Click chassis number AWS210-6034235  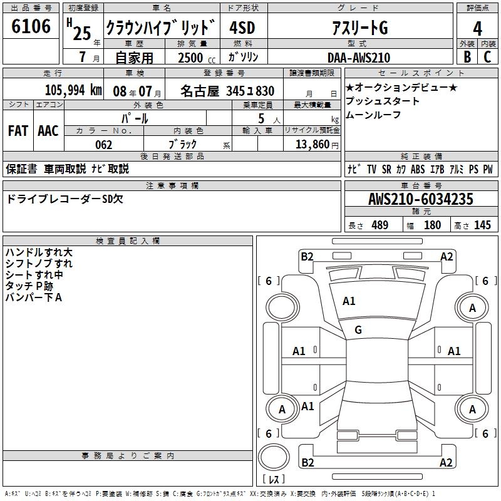[x=421, y=199]
